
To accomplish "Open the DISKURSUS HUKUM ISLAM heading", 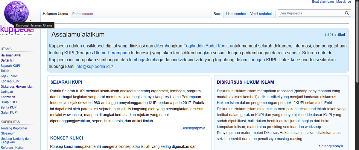I will (245, 82).
